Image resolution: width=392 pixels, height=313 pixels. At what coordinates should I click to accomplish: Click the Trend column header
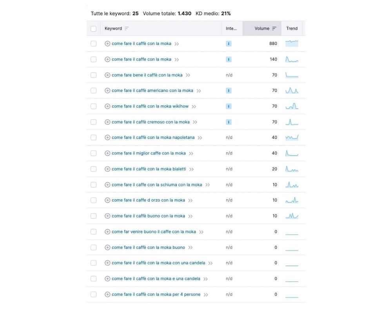tap(292, 29)
